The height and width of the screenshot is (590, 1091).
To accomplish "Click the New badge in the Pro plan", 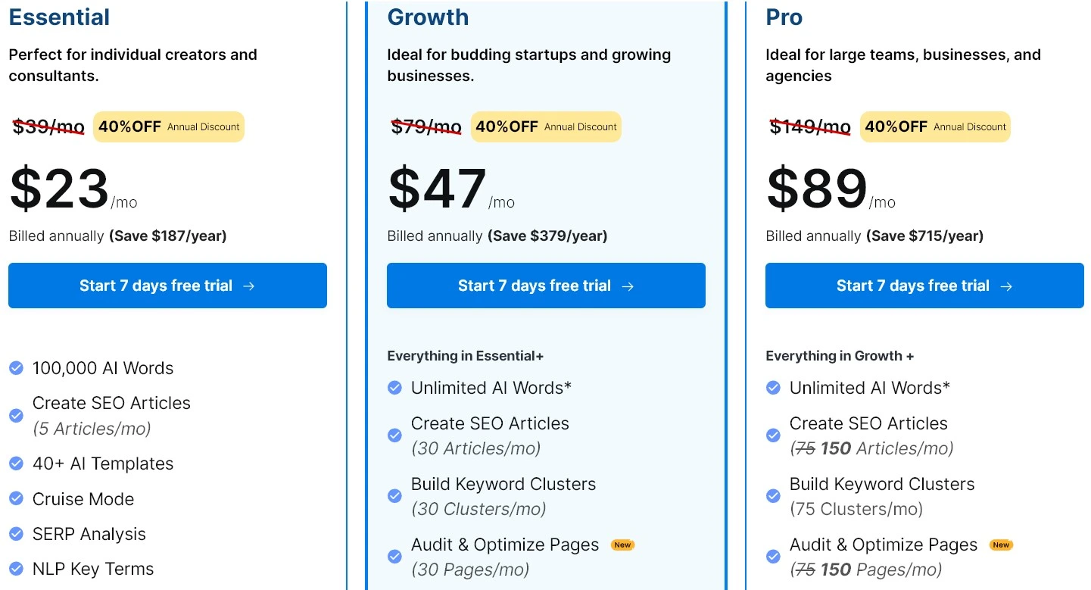I will (x=1001, y=545).
